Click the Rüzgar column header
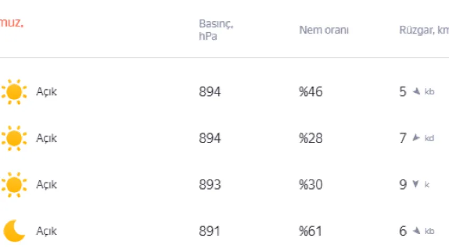The width and height of the screenshot is (449, 252). coord(424,30)
